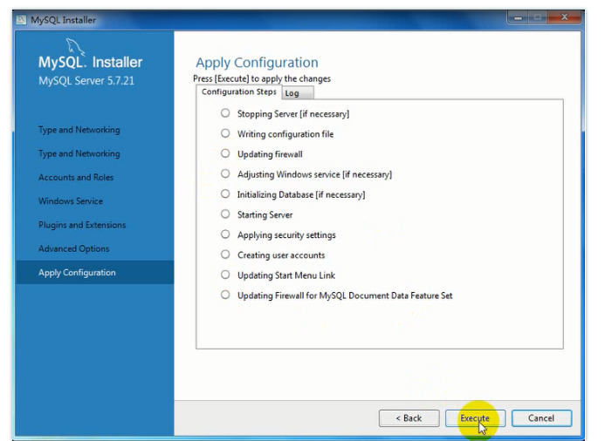This screenshot has height=441, width=605.
Task: Go to Windows Service step
Action: 71,201
